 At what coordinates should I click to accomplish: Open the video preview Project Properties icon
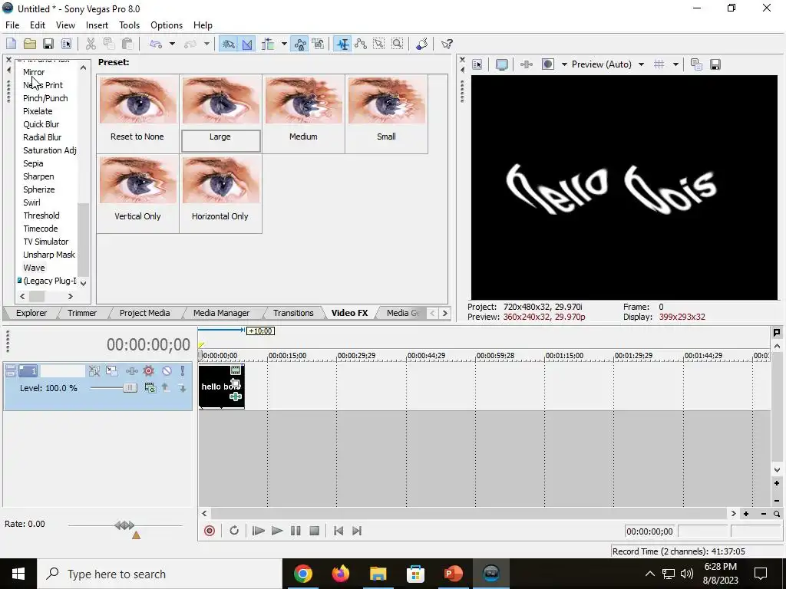(477, 64)
